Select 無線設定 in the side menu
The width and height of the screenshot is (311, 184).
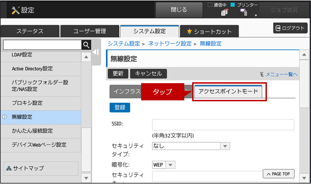41,117
